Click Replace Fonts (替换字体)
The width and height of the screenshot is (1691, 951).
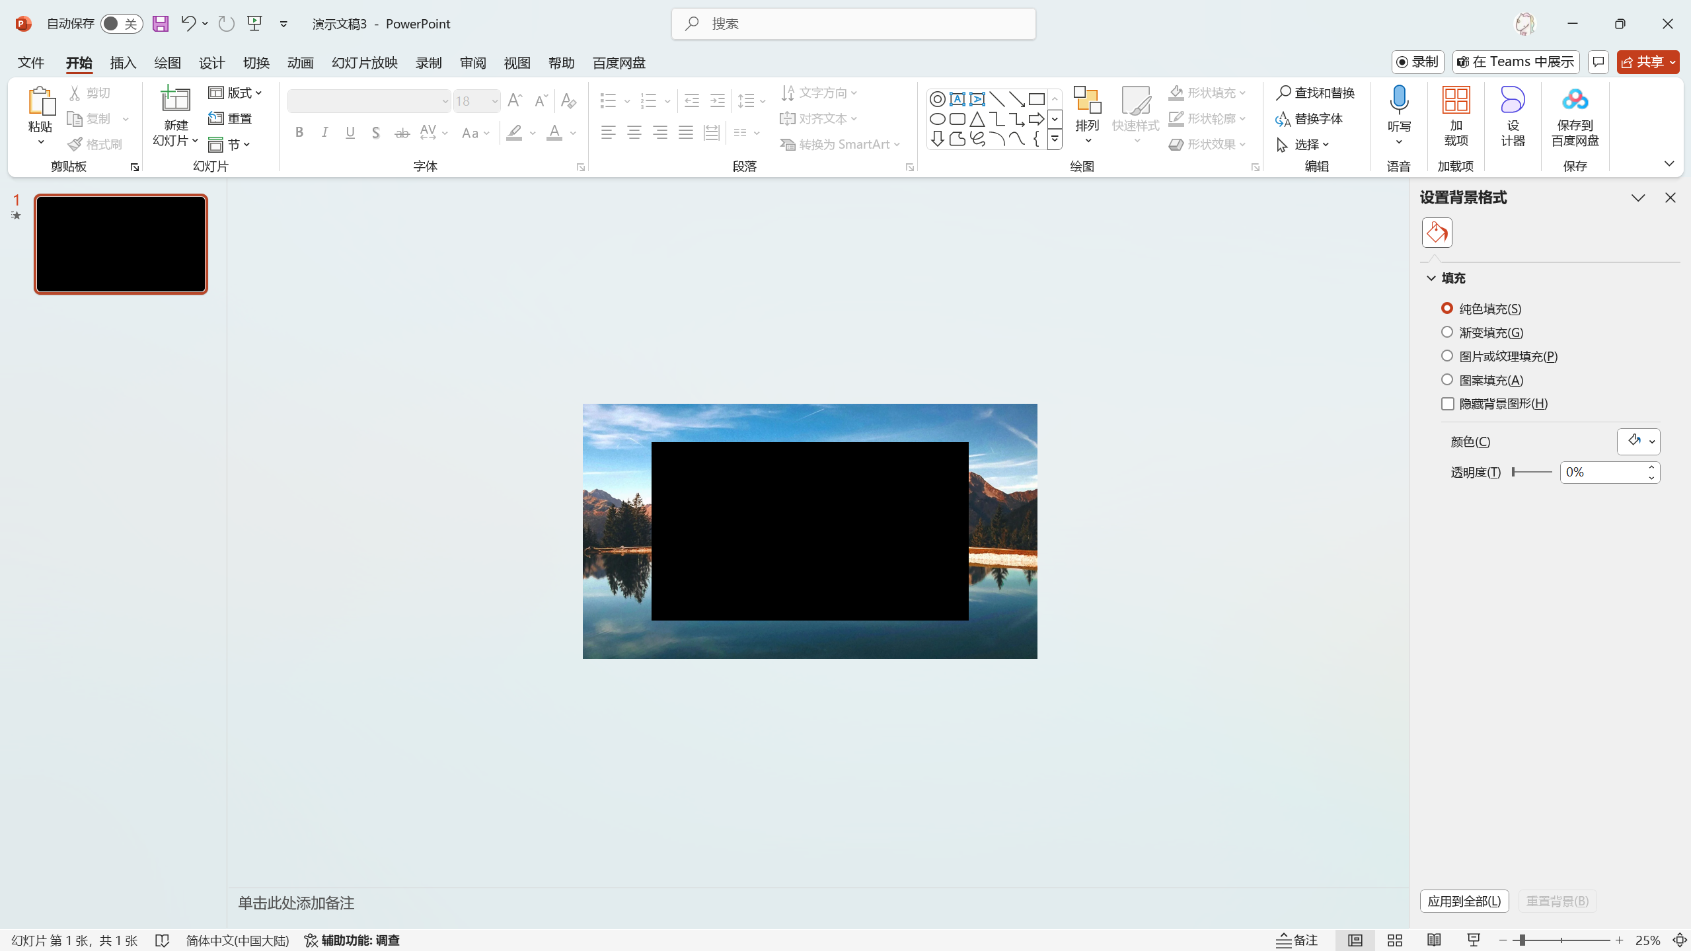(1309, 118)
